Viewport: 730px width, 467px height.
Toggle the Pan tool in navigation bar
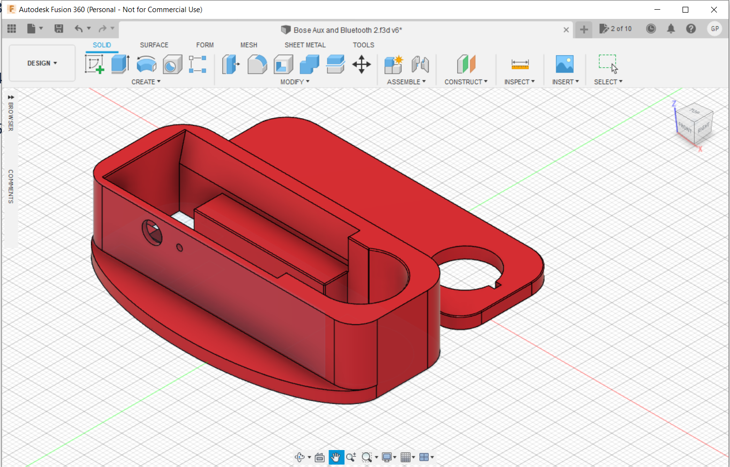(x=336, y=457)
